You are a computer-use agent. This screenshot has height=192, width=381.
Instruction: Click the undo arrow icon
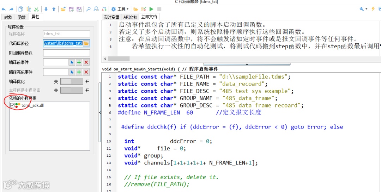coord(4,9)
